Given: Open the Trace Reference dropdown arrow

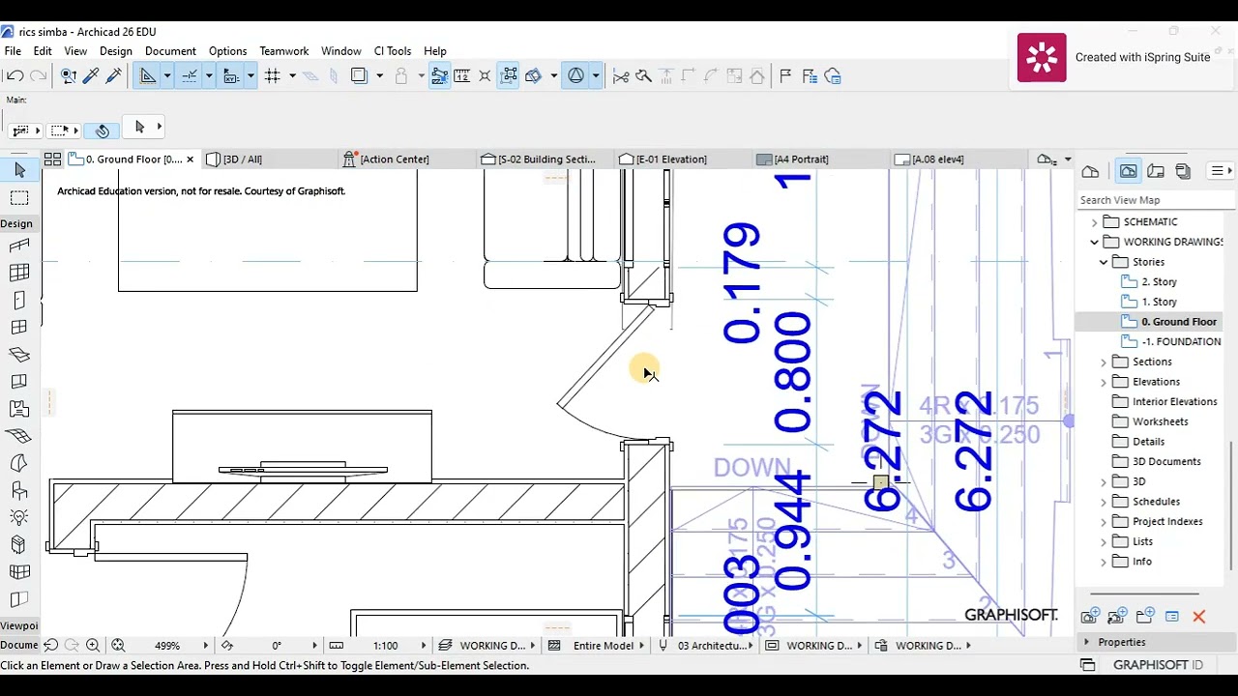Looking at the screenshot, I should click(379, 76).
